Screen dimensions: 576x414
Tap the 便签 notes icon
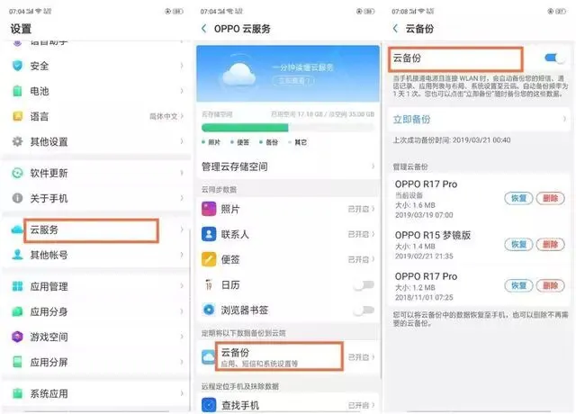(209, 259)
